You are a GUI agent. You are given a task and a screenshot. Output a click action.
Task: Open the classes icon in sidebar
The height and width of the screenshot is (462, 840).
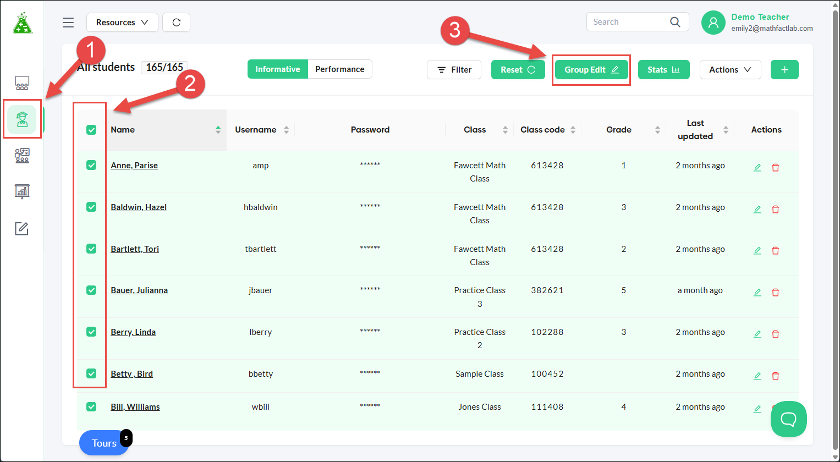pyautogui.click(x=22, y=83)
